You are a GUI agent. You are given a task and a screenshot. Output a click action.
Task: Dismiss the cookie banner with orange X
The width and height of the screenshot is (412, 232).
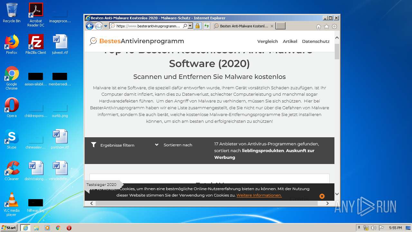322,196
